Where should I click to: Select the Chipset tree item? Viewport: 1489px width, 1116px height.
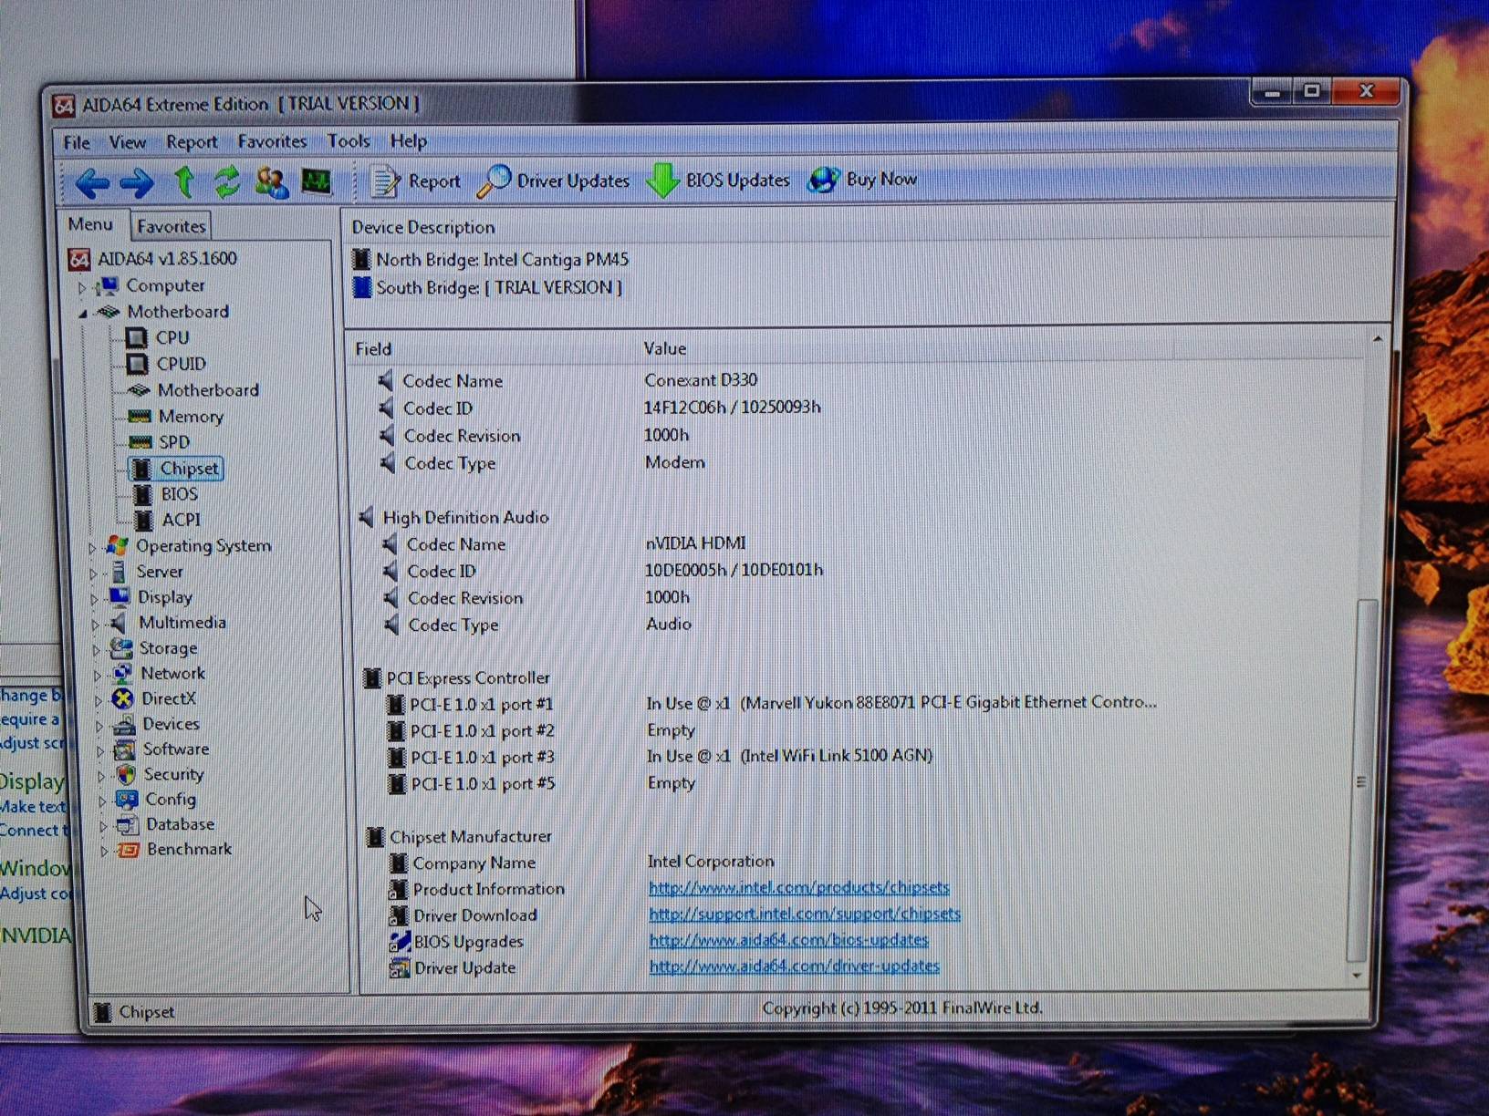coord(189,469)
